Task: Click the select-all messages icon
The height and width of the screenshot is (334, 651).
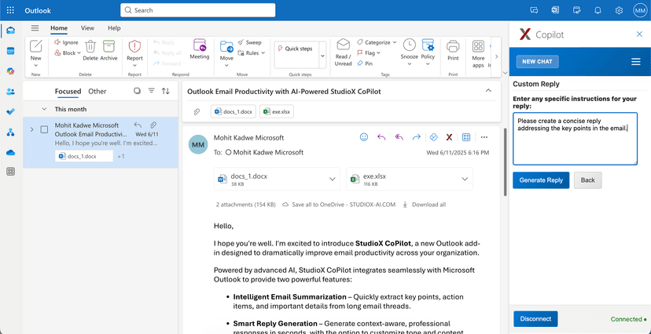Action: coord(137,91)
